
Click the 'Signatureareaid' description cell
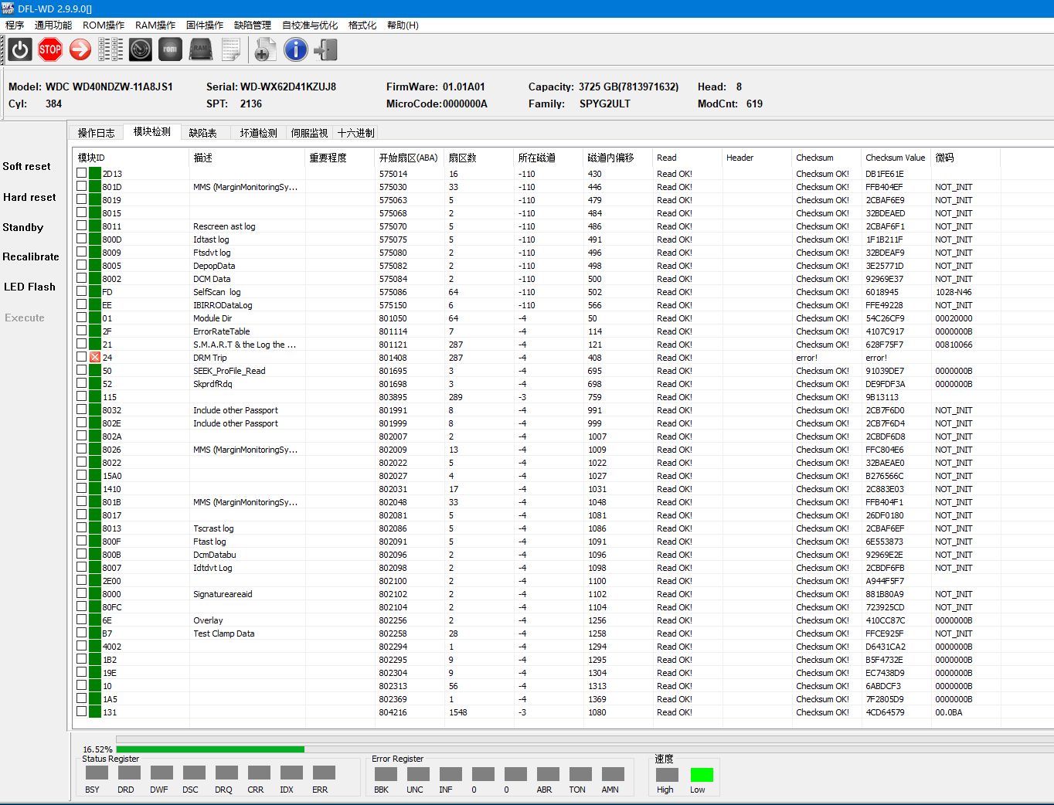(223, 594)
